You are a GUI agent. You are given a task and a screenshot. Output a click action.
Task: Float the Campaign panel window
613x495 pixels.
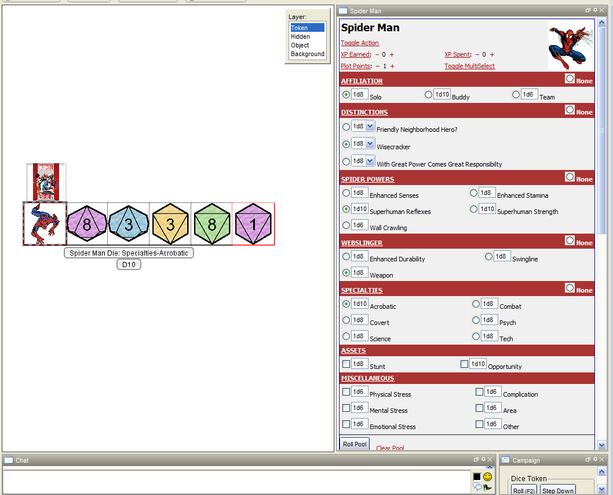click(x=588, y=460)
